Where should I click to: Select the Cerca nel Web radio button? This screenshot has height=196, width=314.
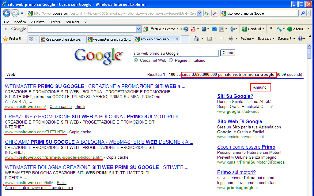[136, 60]
